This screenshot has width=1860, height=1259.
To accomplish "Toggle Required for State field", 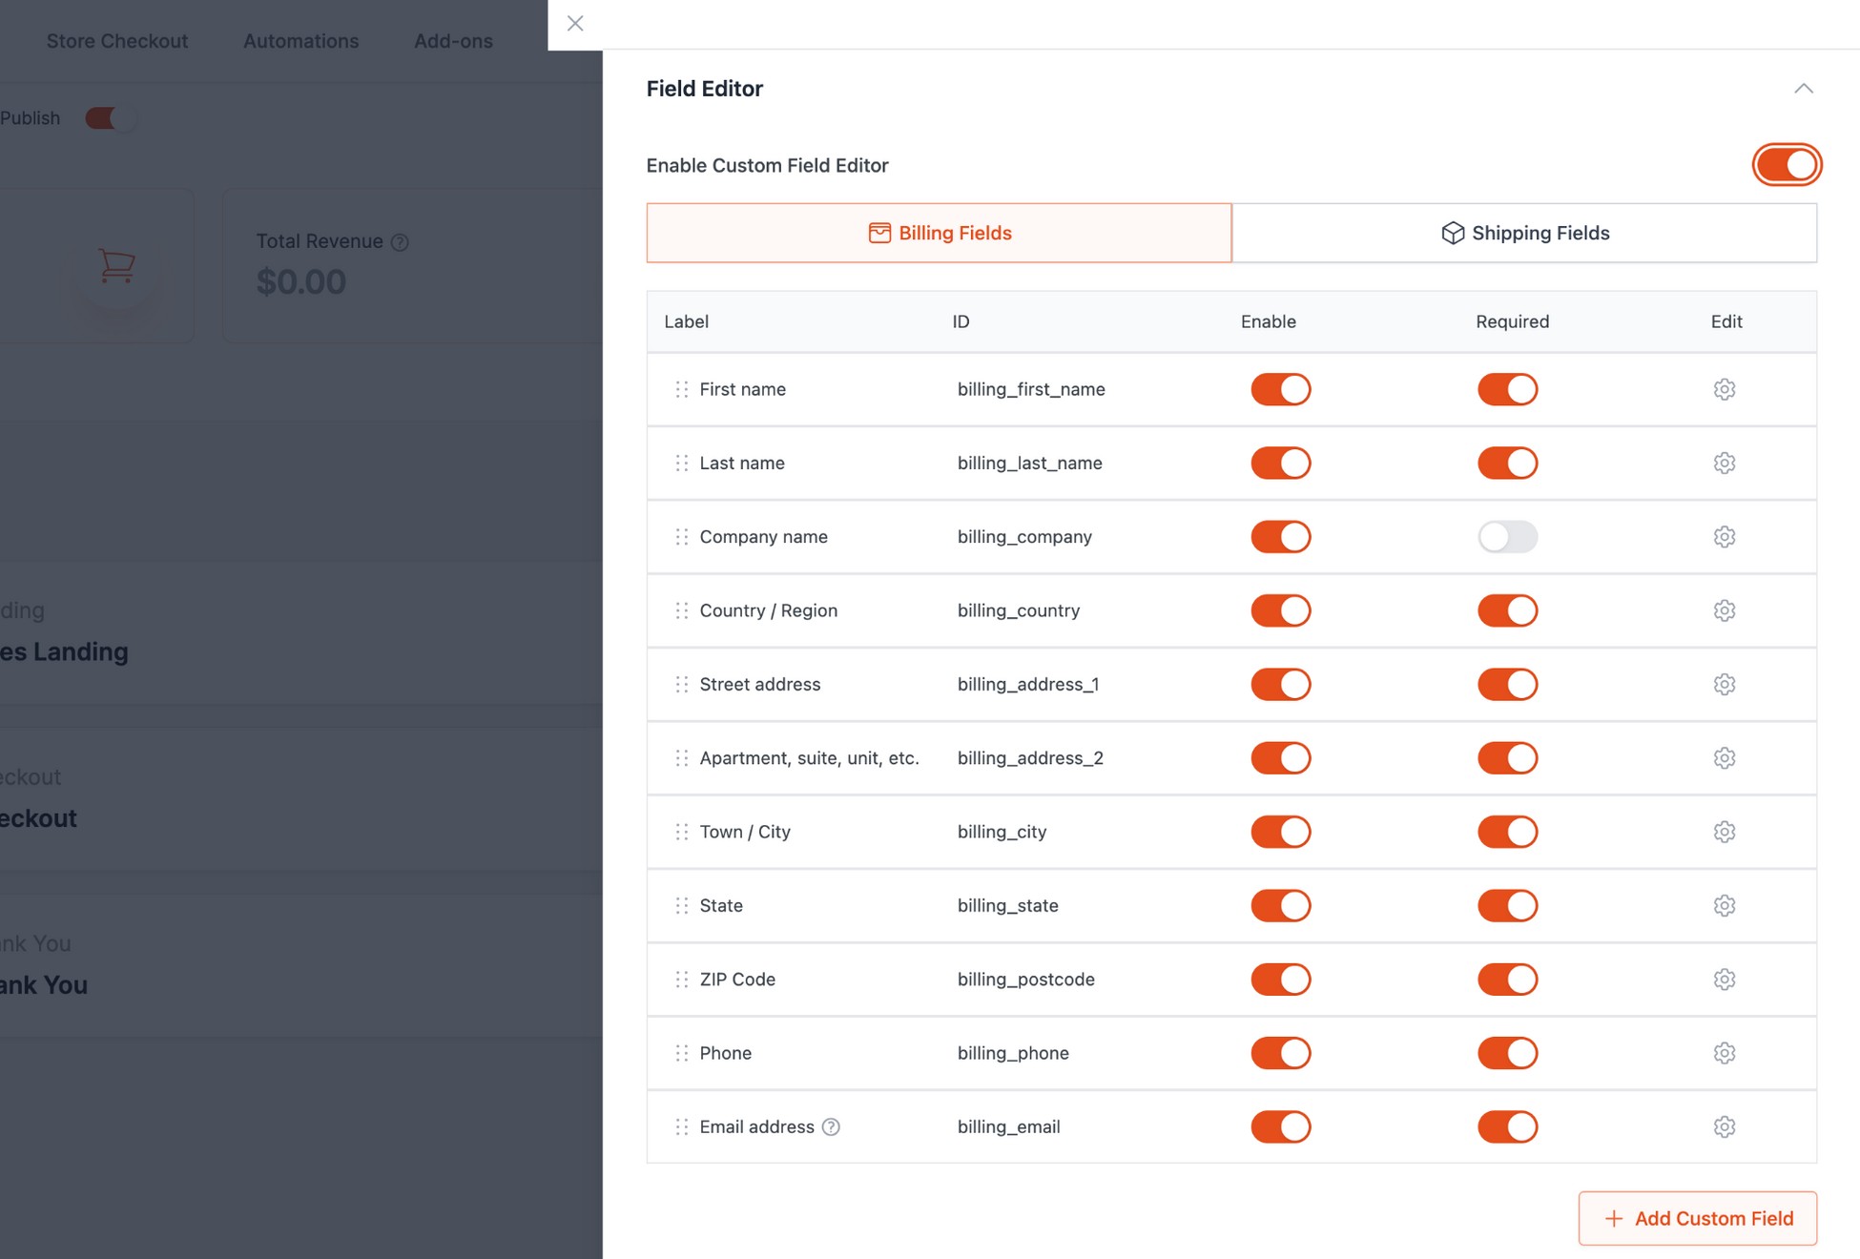I will click(x=1507, y=905).
